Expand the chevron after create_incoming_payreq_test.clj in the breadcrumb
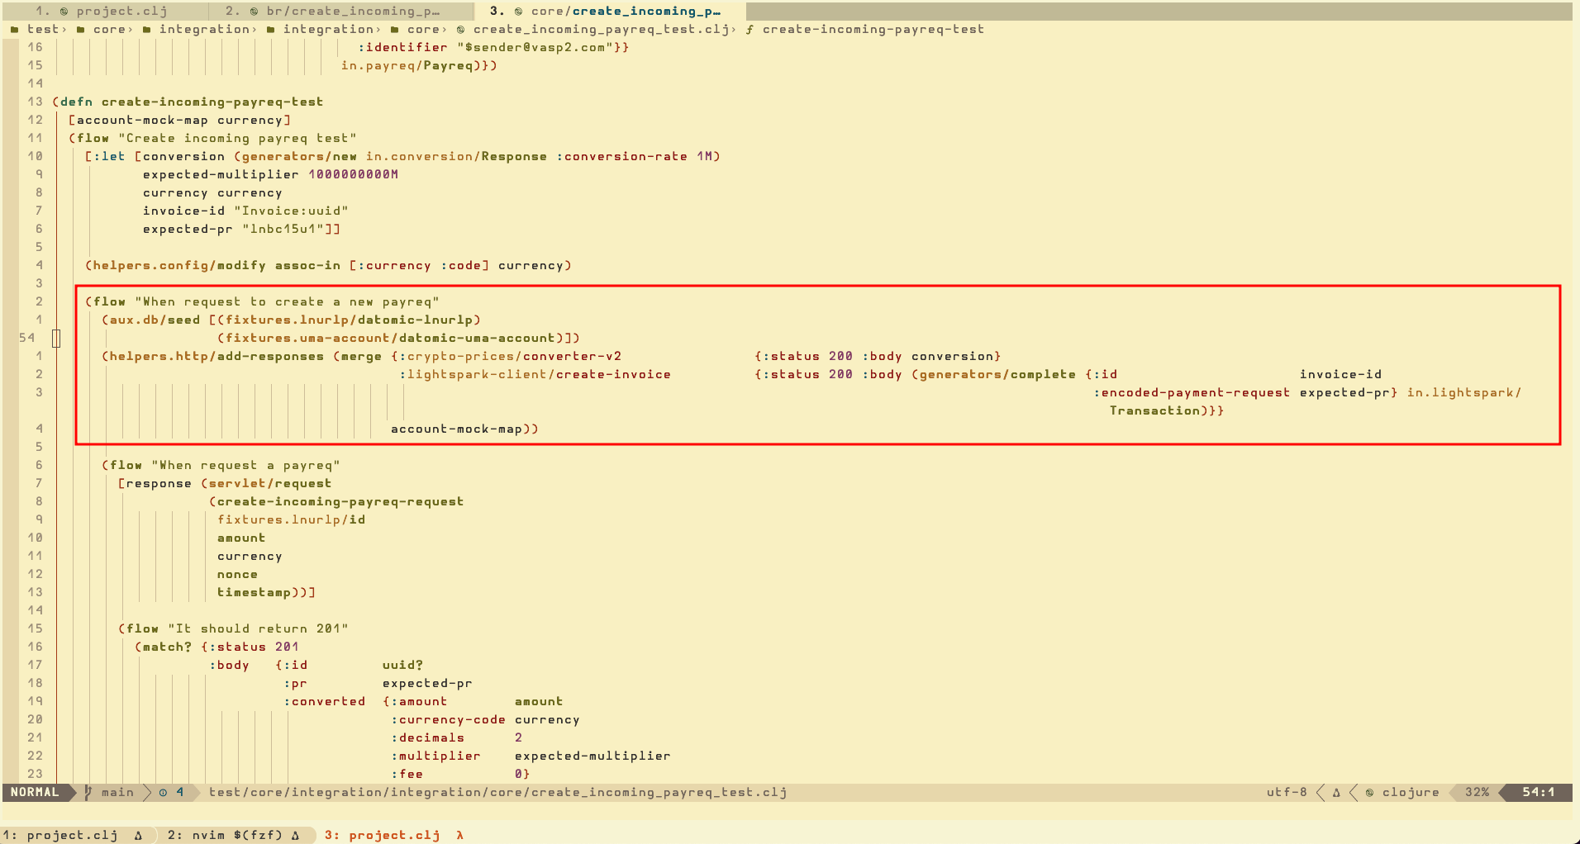 coord(734,30)
